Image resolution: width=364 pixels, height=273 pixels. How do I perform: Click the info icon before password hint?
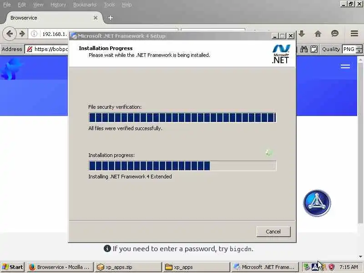tap(107, 248)
